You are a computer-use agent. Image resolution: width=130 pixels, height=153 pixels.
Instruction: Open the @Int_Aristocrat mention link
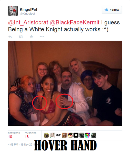click(28, 22)
